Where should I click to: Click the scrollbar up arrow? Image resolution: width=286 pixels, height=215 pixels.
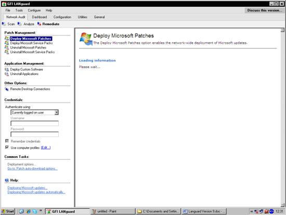tap(282, 30)
